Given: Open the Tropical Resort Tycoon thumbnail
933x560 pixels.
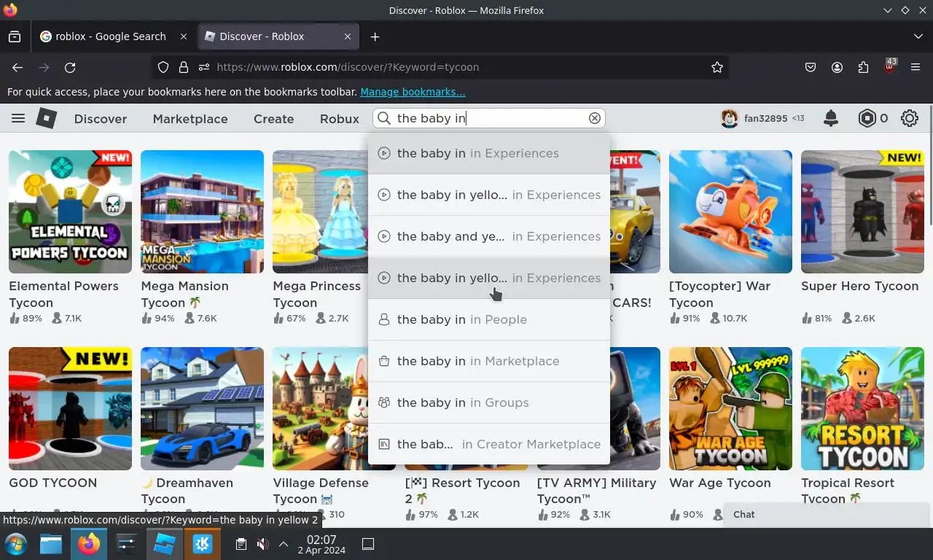Looking at the screenshot, I should (862, 408).
